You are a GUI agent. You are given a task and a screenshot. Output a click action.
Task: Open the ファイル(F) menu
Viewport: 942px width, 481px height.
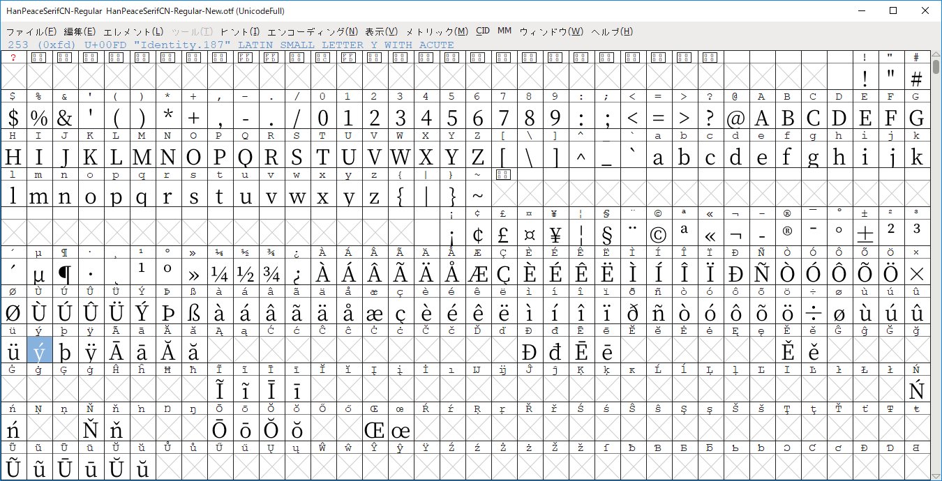[31, 31]
